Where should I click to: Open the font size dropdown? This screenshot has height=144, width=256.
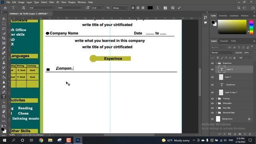tap(103, 8)
